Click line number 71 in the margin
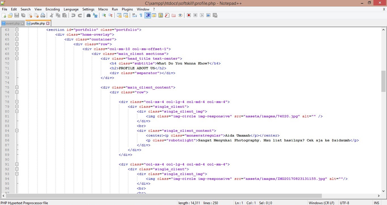Image resolution: width=387 pixels, height=205 pixels. (7, 68)
